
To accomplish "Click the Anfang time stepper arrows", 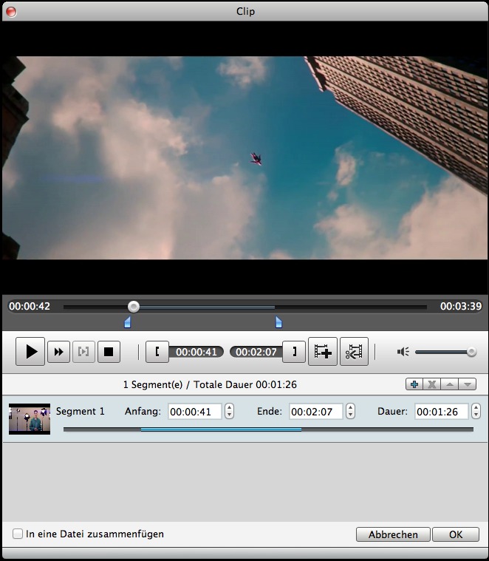I will 229,411.
